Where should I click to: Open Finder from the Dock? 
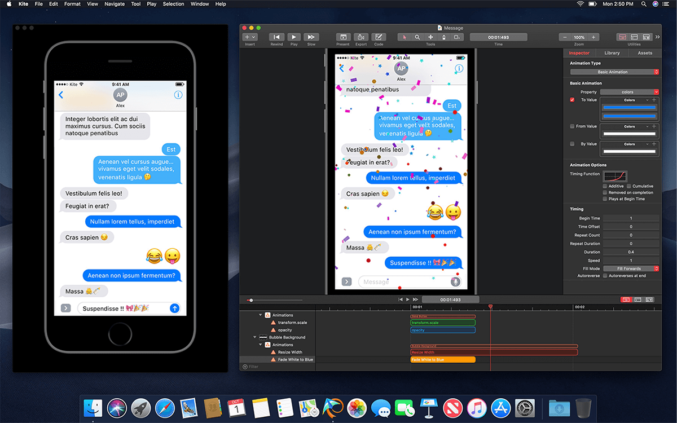(93, 407)
